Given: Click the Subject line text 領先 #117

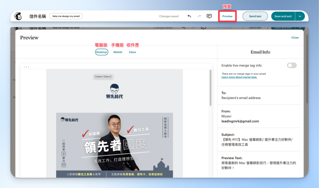Looking at the screenshot, I should [x=257, y=142].
